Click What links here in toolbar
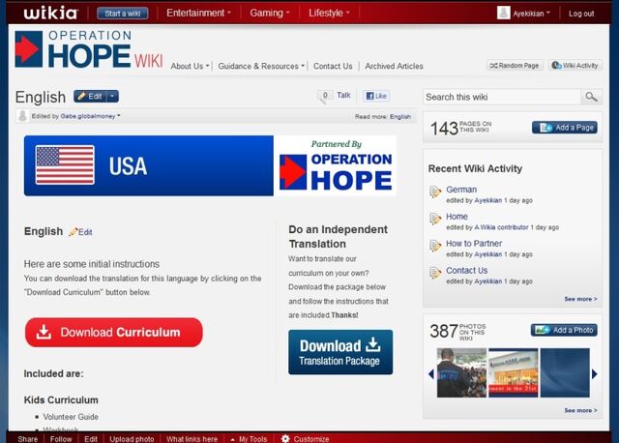Screen dimensions: 619x443 [192, 439]
